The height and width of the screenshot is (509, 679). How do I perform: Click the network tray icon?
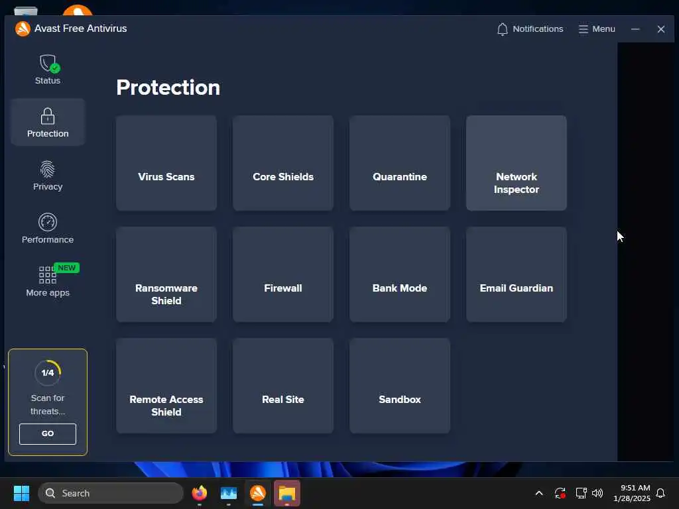tap(581, 493)
